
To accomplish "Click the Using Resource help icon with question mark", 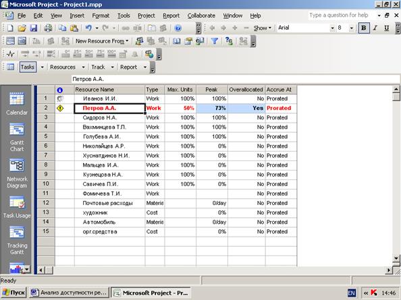I will [x=229, y=41].
